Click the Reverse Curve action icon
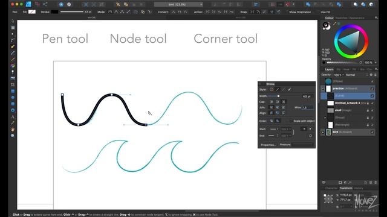Screen dimensions: 387x217 coord(231,12)
